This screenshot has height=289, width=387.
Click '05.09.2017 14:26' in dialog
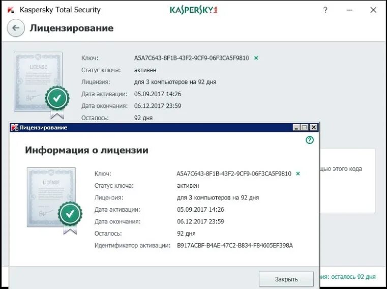200,210
